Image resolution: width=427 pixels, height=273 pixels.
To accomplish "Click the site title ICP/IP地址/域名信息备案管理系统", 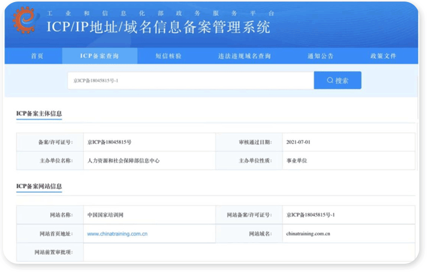I will pos(159,27).
